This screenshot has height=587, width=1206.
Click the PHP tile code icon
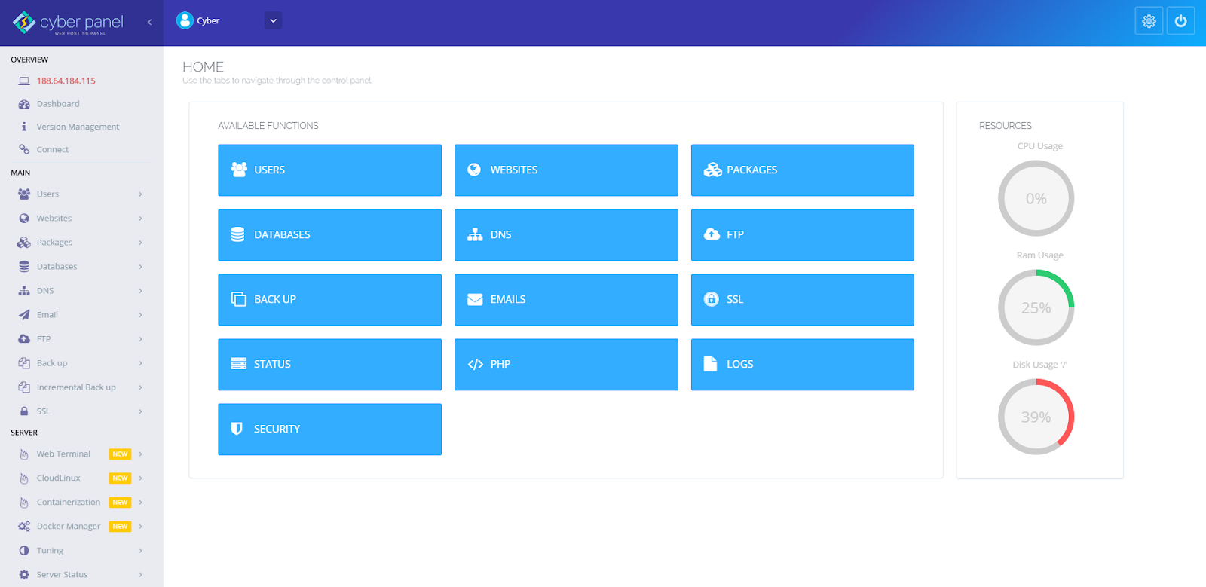[475, 365]
